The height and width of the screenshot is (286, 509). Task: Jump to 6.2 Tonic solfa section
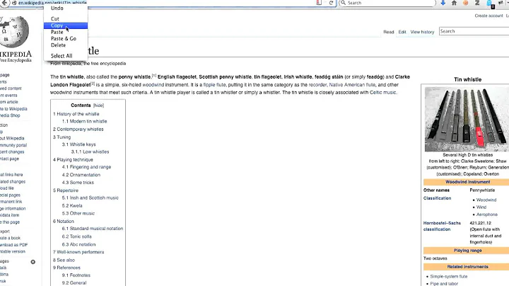(x=76, y=236)
